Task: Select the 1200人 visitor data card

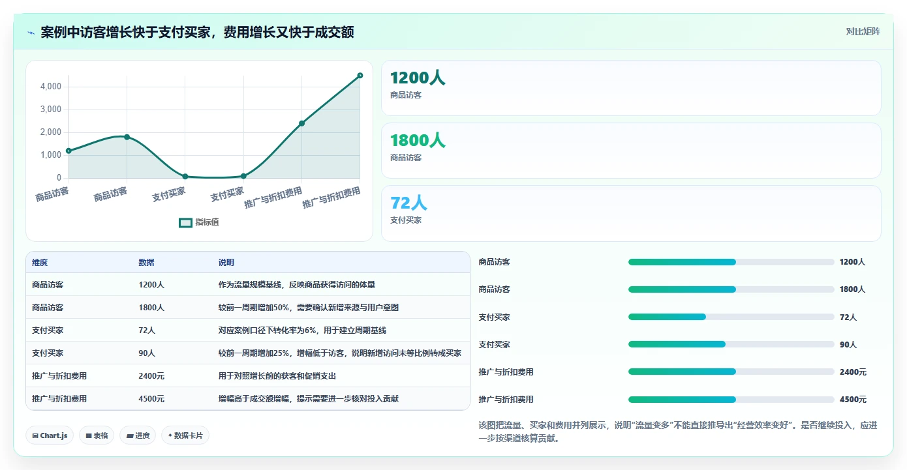Action: click(x=631, y=88)
